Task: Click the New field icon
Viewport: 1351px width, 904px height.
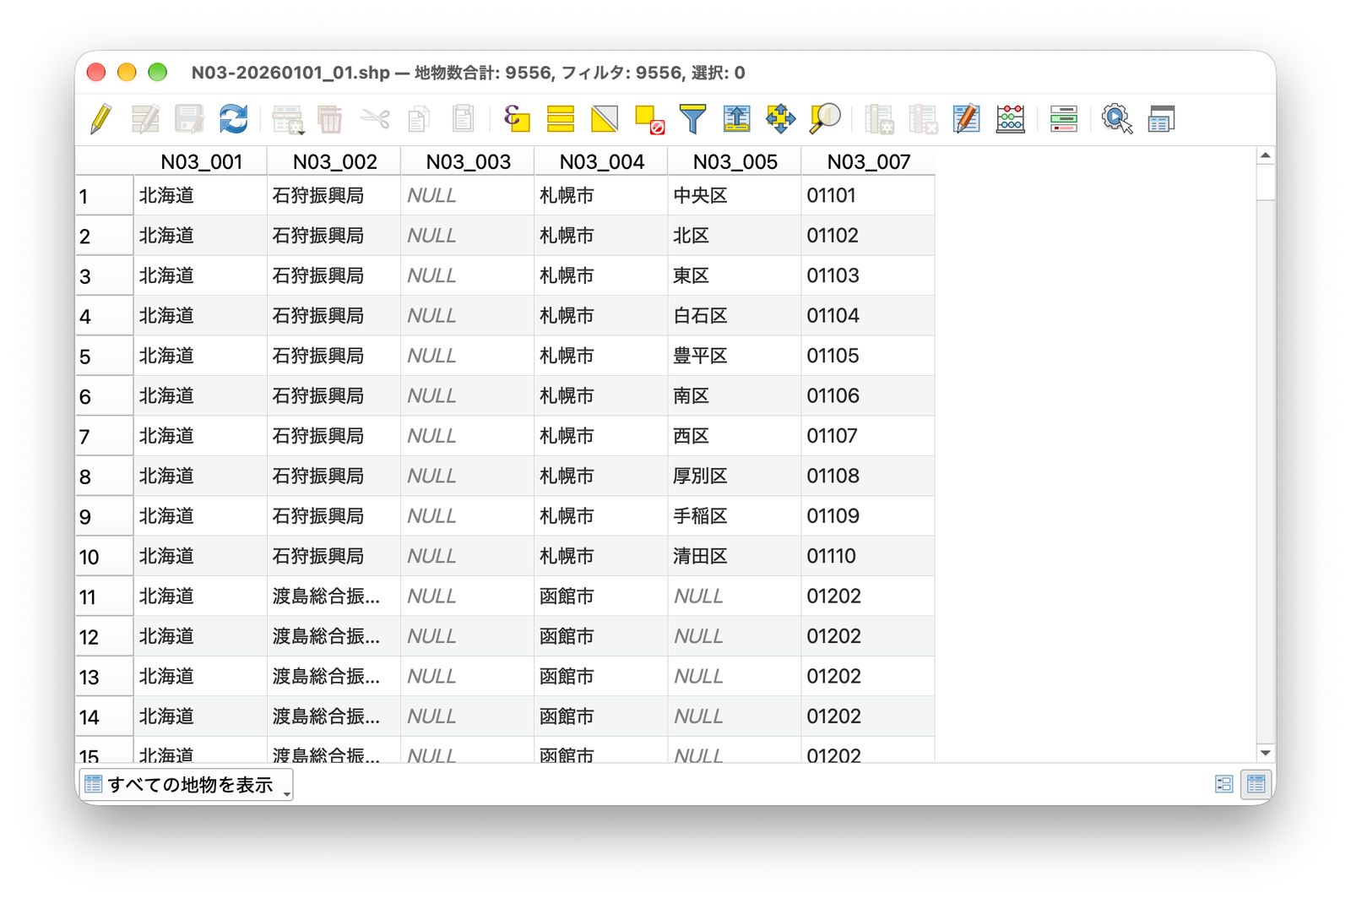Action: point(879,119)
